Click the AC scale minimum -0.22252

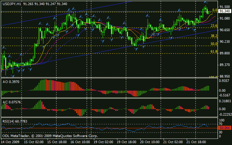pos(225,115)
